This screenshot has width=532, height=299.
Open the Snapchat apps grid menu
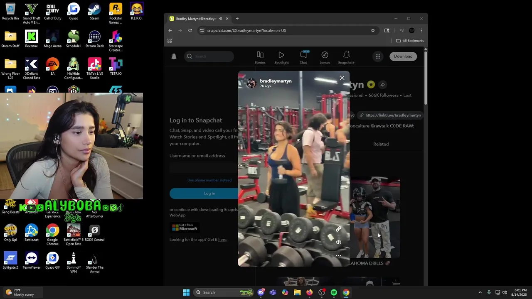378,56
